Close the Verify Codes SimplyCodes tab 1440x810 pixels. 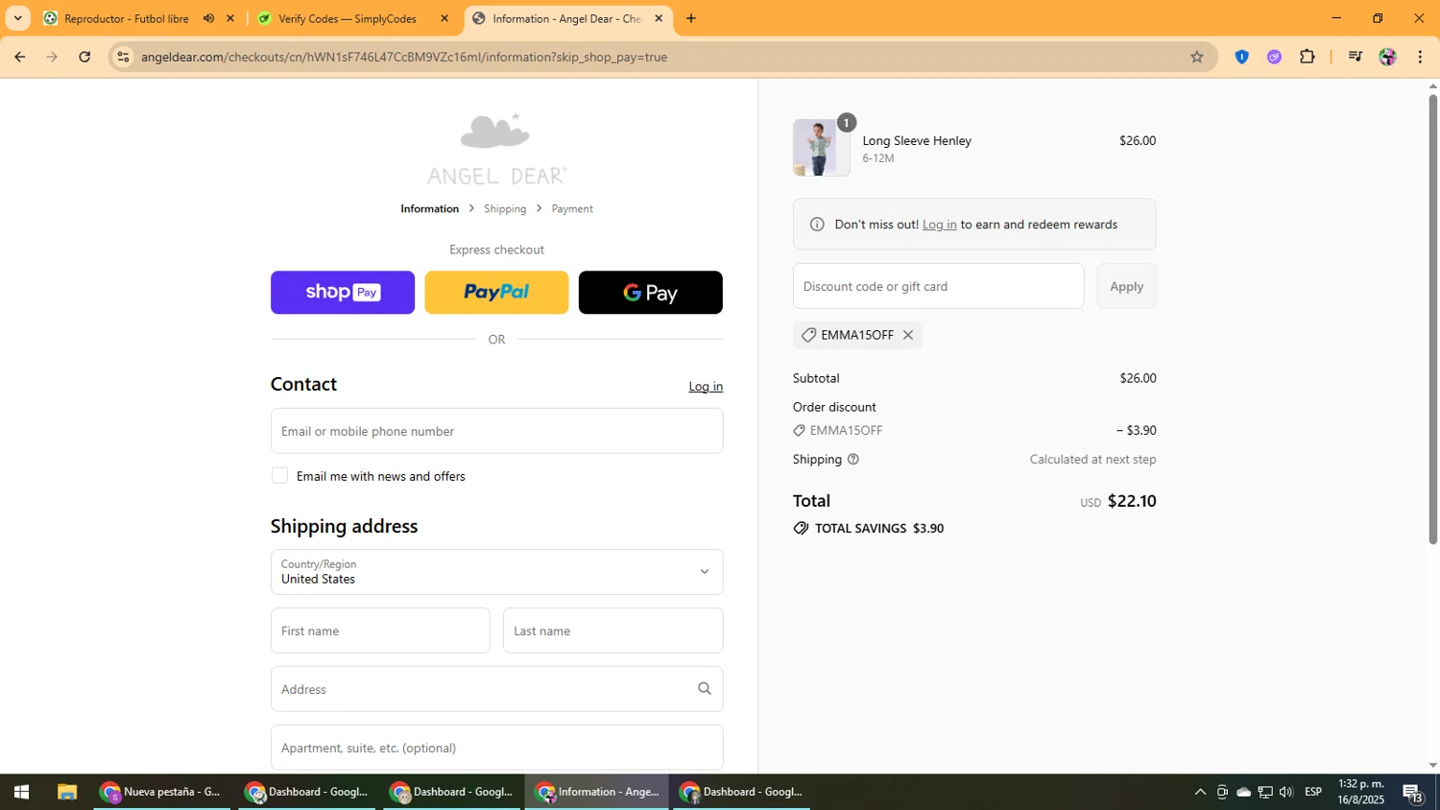[444, 18]
